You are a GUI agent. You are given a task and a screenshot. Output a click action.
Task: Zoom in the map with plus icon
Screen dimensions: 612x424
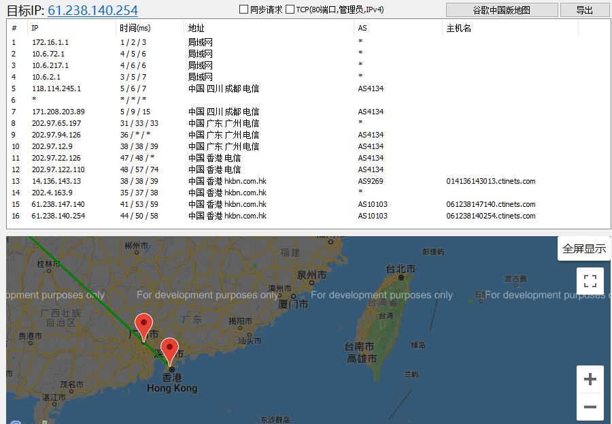(590, 379)
